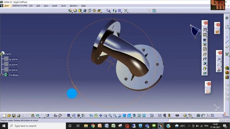Open Measure Between tool
The width and height of the screenshot is (230, 129).
[x=160, y=115]
